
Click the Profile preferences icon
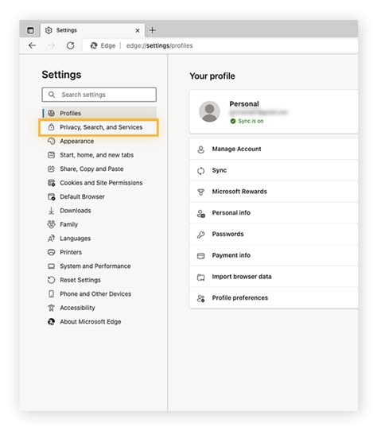pos(201,298)
